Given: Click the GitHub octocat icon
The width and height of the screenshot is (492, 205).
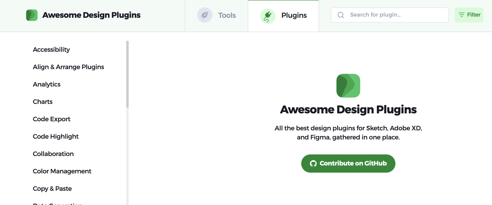Looking at the screenshot, I should (x=313, y=164).
